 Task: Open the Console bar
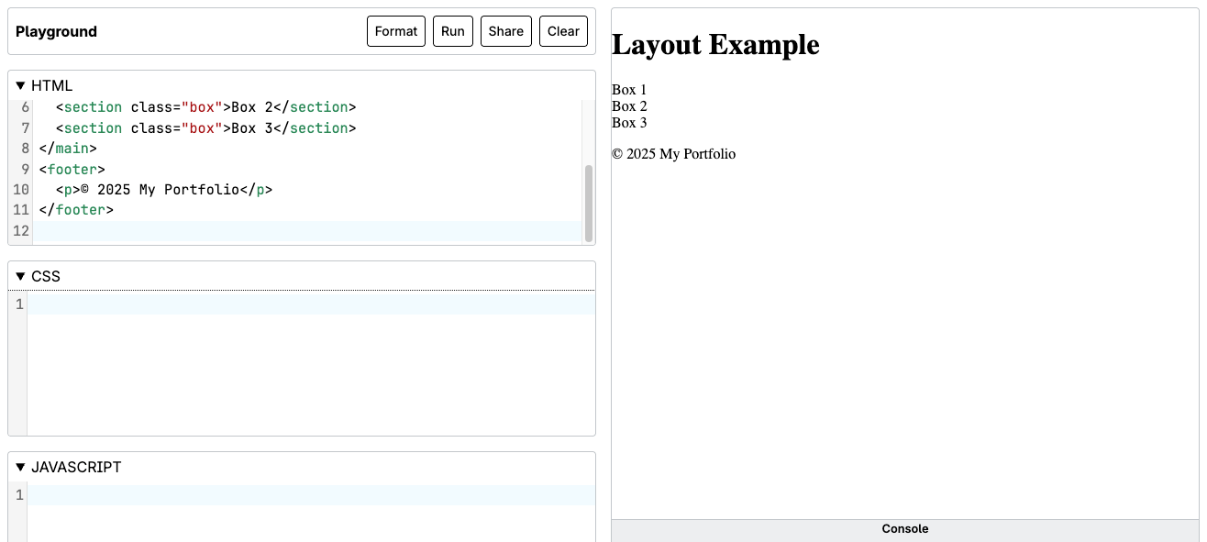[x=905, y=529]
